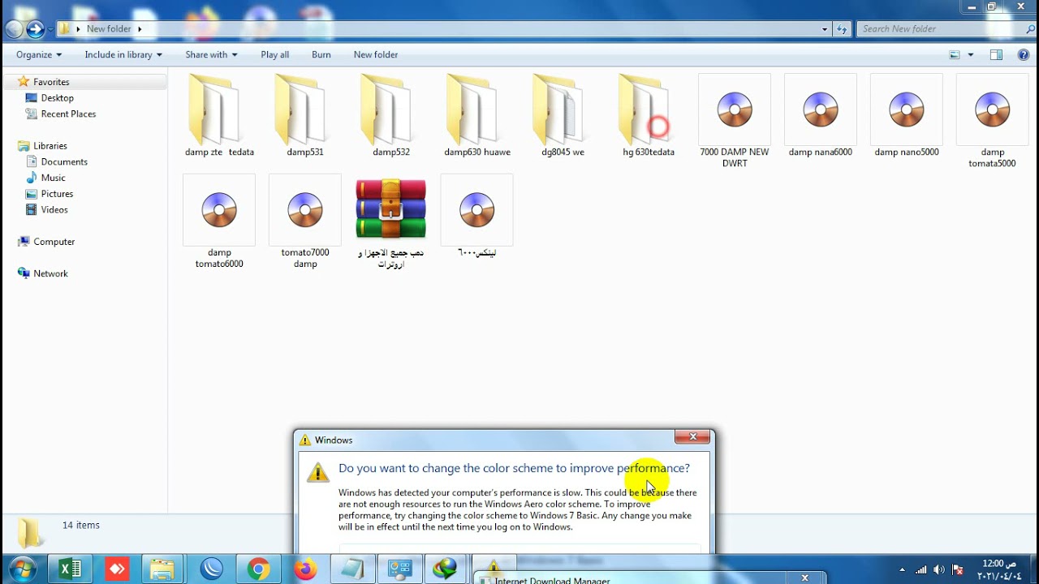
Task: Click Burn in the toolbar
Action: [x=321, y=54]
